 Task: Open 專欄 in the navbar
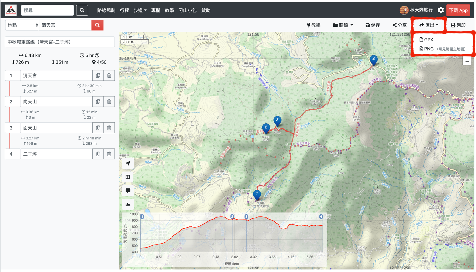click(x=156, y=10)
